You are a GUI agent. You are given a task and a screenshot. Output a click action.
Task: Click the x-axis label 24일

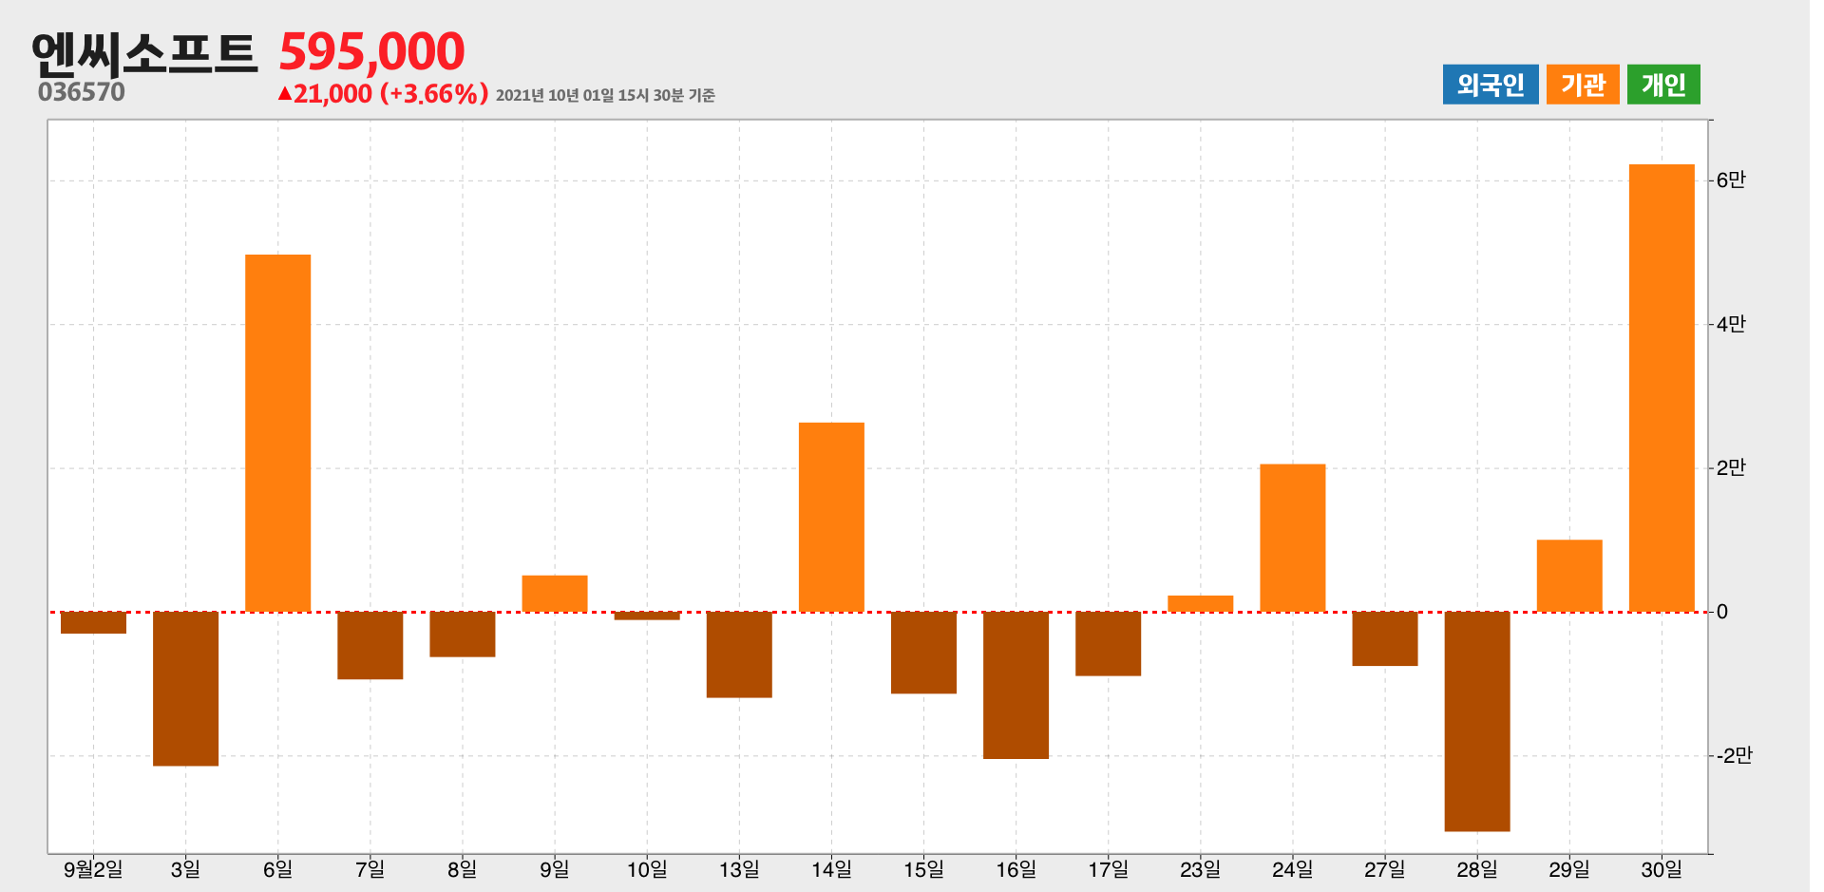[1292, 869]
